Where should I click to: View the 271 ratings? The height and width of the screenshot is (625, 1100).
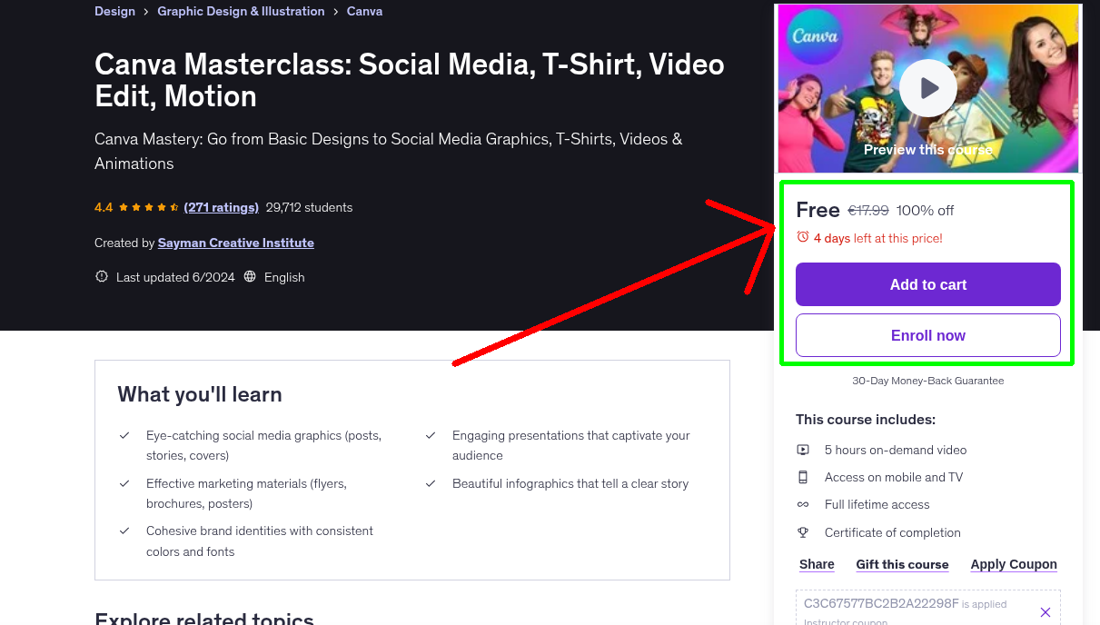(x=221, y=207)
